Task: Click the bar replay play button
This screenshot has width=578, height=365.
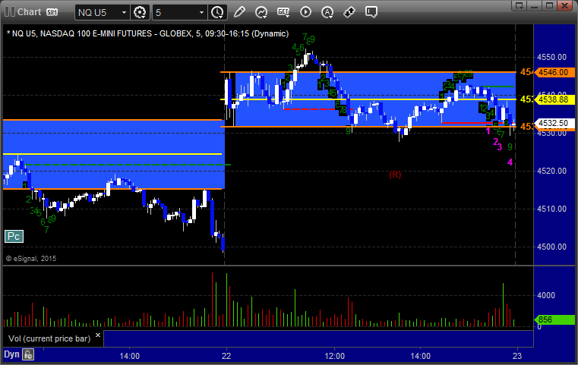Action: coord(305,12)
